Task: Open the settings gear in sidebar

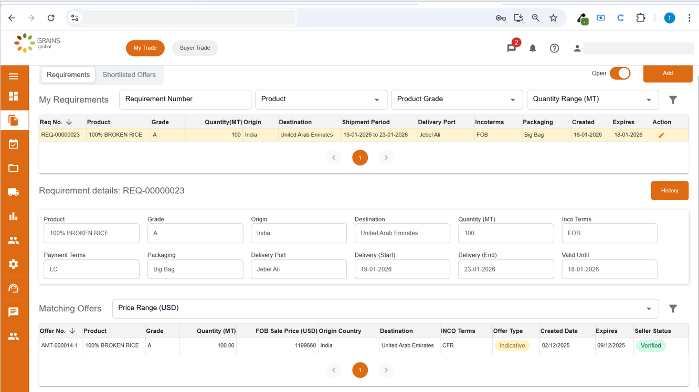Action: tap(14, 264)
